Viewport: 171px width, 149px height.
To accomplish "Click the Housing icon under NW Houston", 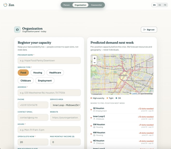I will coord(94,135).
